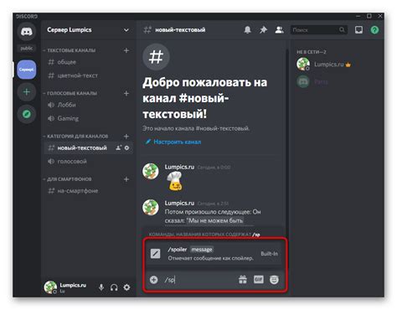Open the Explore public servers compass icon
The image size is (397, 310).
[x=27, y=114]
